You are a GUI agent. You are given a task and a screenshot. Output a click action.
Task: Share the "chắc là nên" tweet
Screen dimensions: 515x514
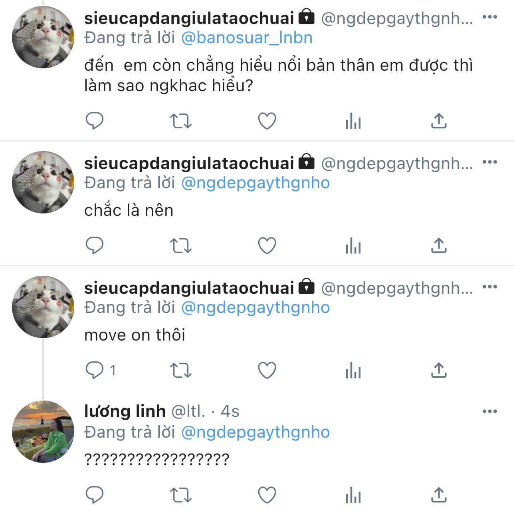[439, 246]
